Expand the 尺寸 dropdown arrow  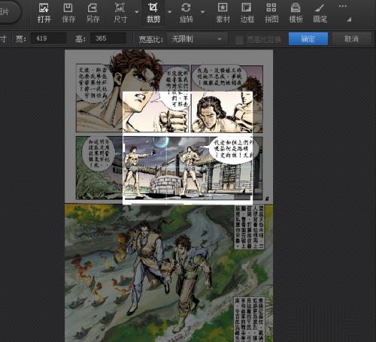click(x=137, y=12)
